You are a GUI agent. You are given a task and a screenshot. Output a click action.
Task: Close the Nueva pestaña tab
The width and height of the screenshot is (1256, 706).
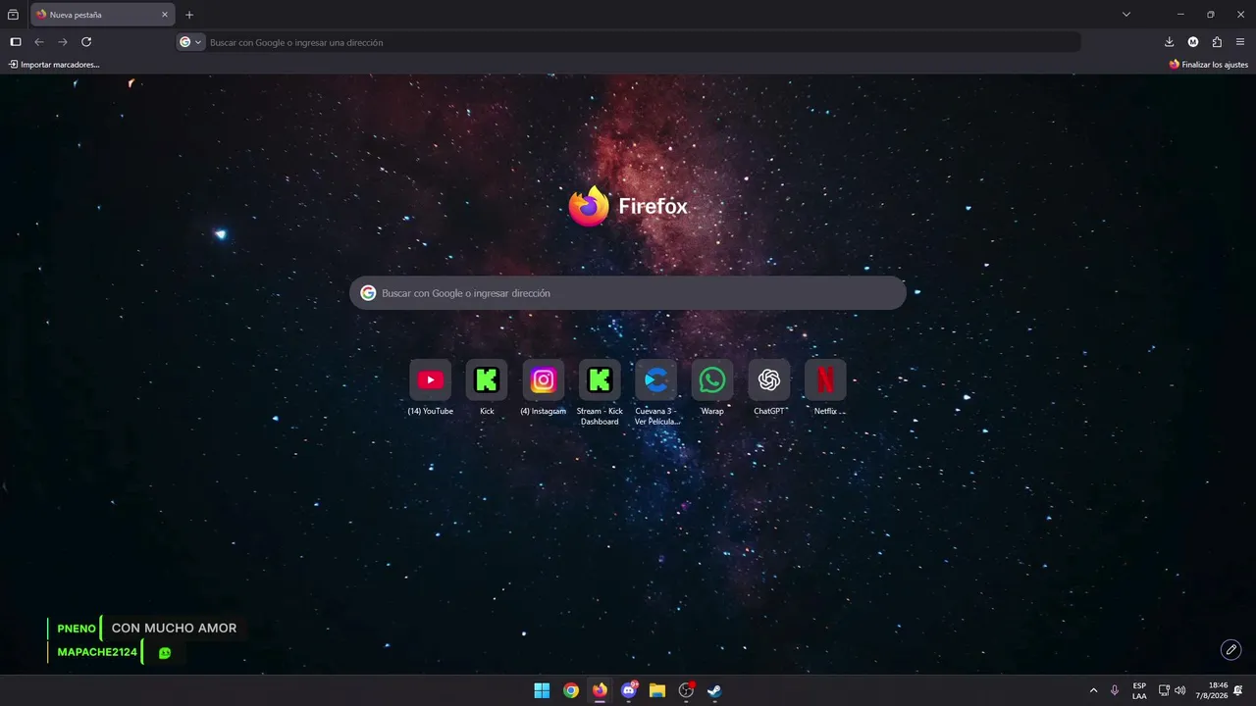point(163,15)
